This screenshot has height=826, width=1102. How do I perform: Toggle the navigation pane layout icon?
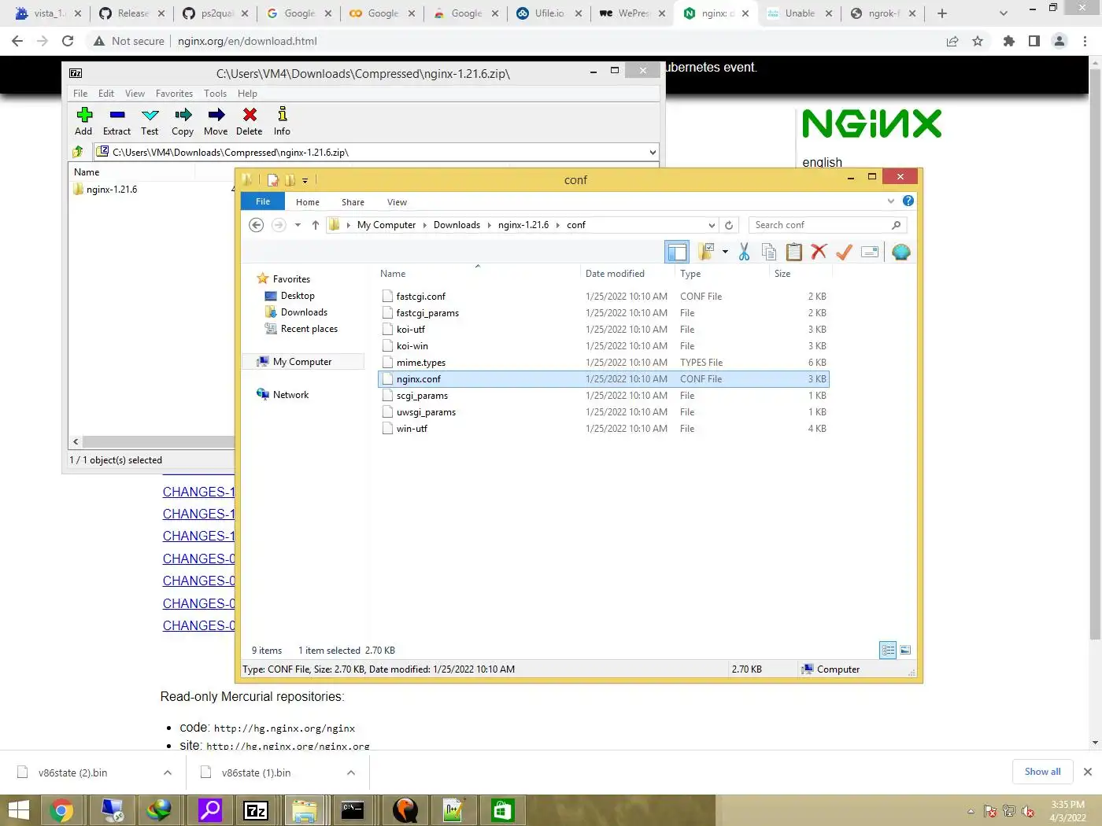[677, 252]
